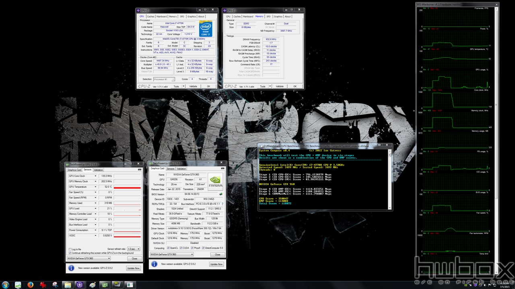Toggle the DirectCompute 5.0 checkbox
Image resolution: width=515 pixels, height=289 pixels.
(203, 248)
